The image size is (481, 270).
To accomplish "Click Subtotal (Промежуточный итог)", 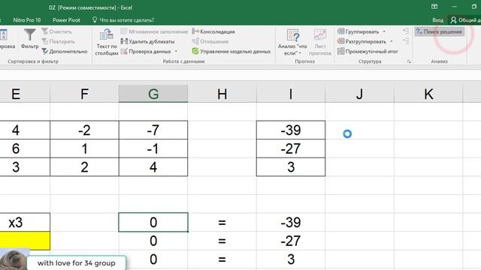I will tap(368, 52).
